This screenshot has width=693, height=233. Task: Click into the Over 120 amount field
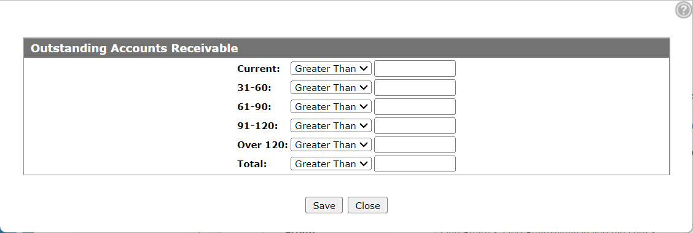click(415, 144)
